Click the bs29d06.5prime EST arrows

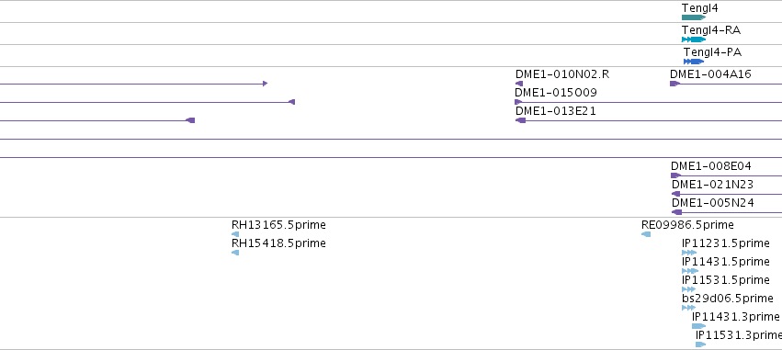coord(689,308)
